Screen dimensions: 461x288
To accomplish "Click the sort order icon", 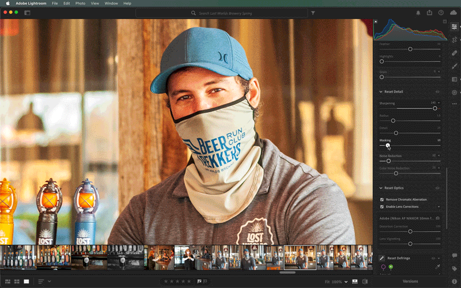I will (x=41, y=282).
